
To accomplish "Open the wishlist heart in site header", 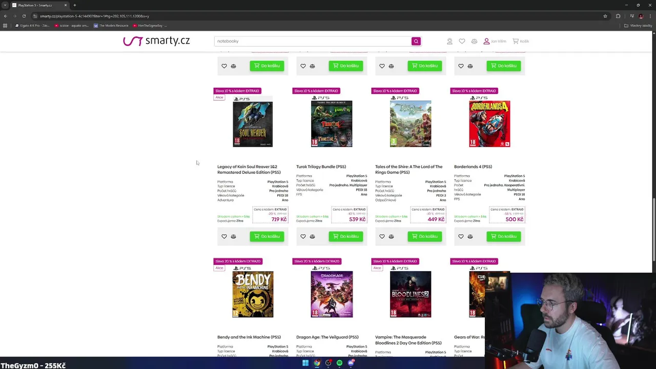I will pyautogui.click(x=462, y=41).
